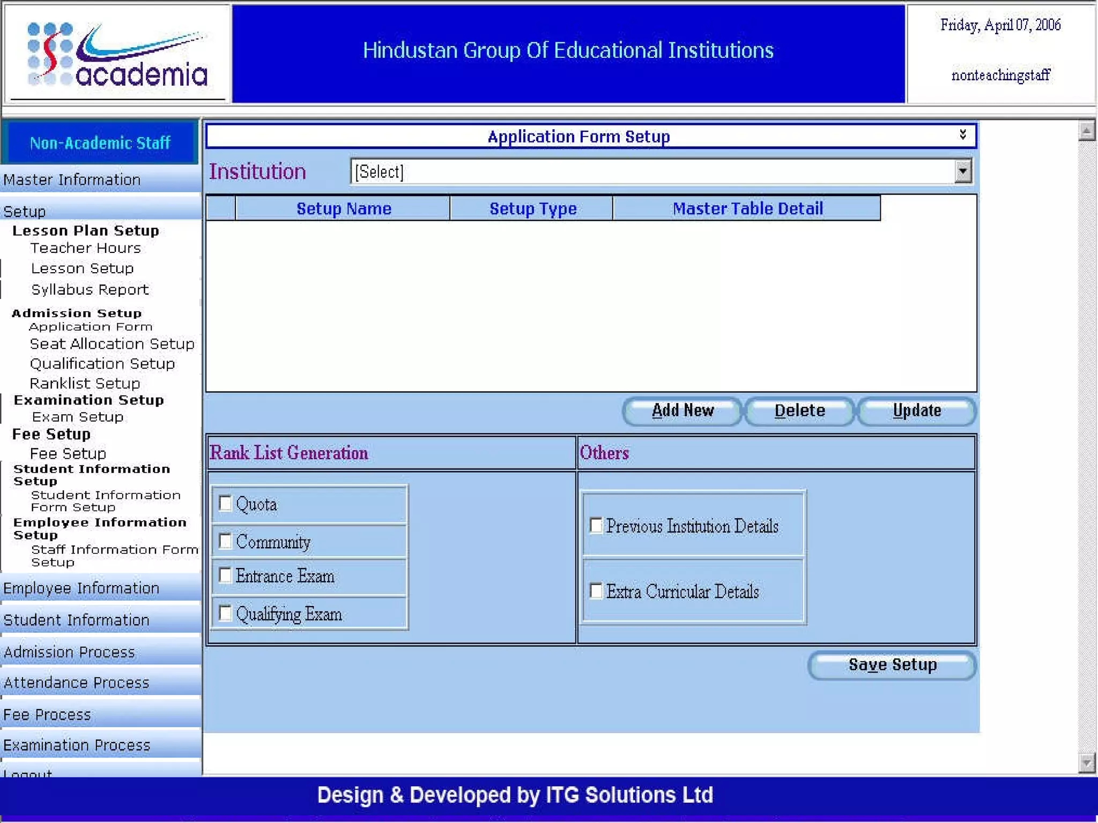Open the Employee Information menu section
This screenshot has width=1098, height=823.
pos(81,588)
